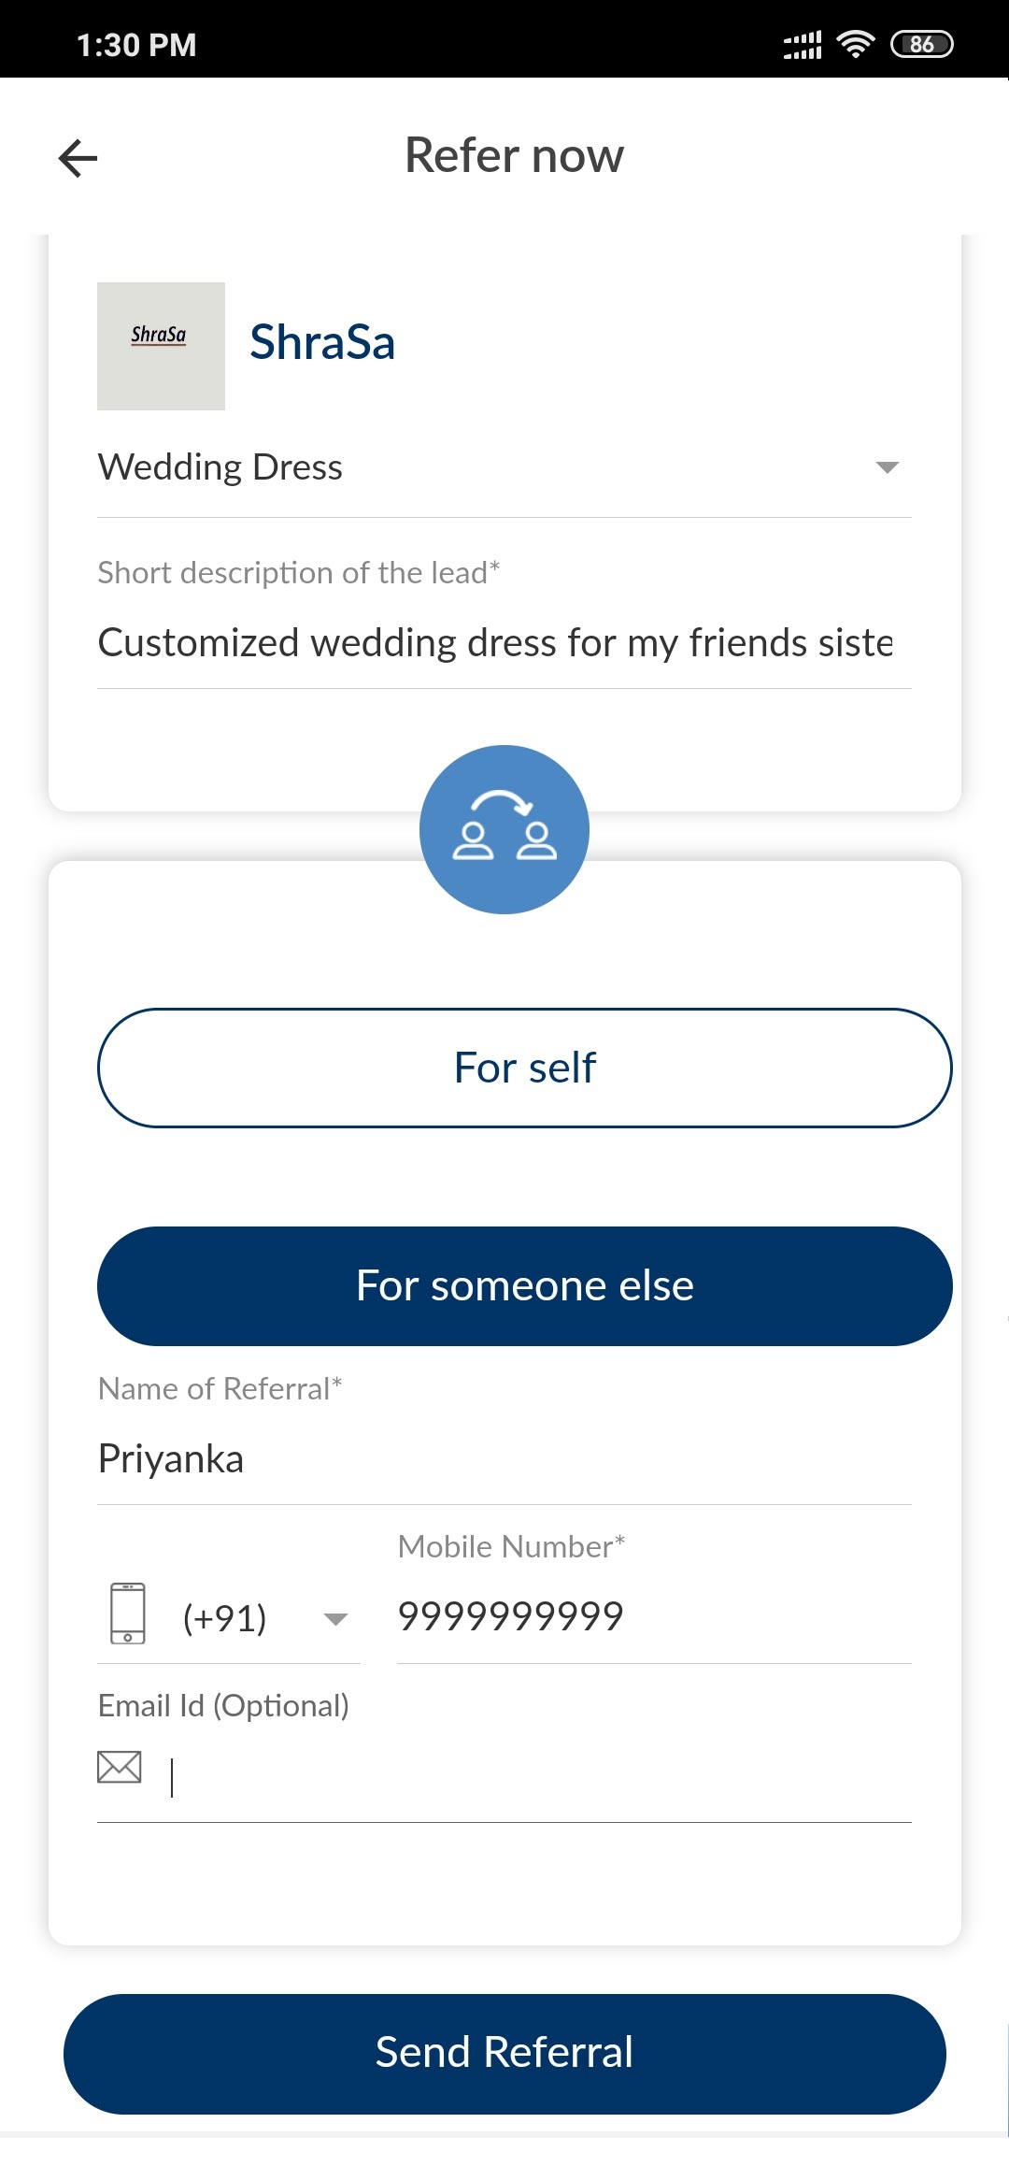Click the phone icon beside country code
The height and width of the screenshot is (2166, 1009).
(128, 1613)
